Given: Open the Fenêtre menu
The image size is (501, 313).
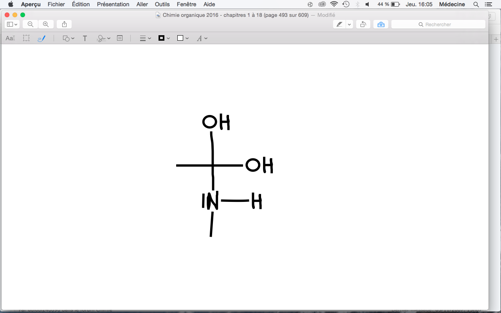Looking at the screenshot, I should pos(187,4).
